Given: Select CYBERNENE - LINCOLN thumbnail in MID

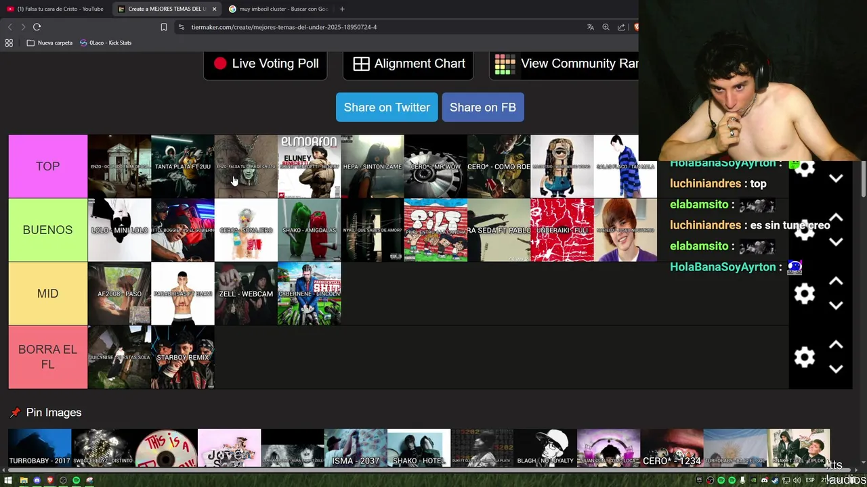Looking at the screenshot, I should point(309,294).
